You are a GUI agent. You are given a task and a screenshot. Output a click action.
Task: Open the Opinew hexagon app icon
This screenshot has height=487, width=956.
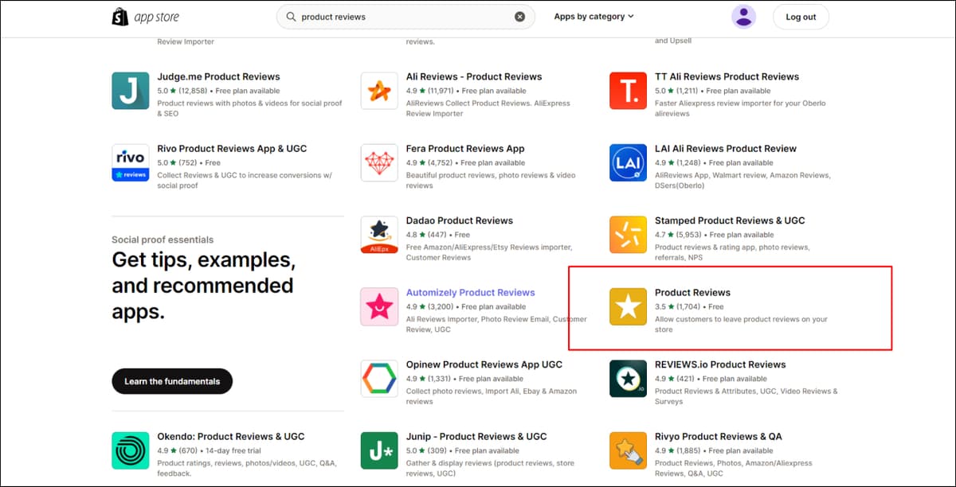379,379
